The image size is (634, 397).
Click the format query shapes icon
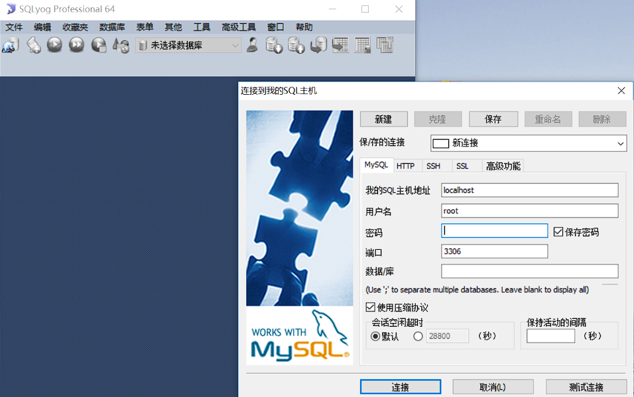121,45
